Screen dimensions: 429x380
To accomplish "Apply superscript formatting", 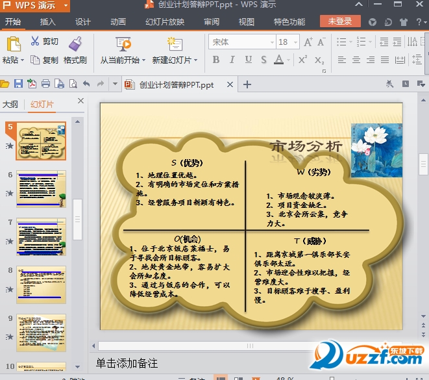I will (x=302, y=59).
